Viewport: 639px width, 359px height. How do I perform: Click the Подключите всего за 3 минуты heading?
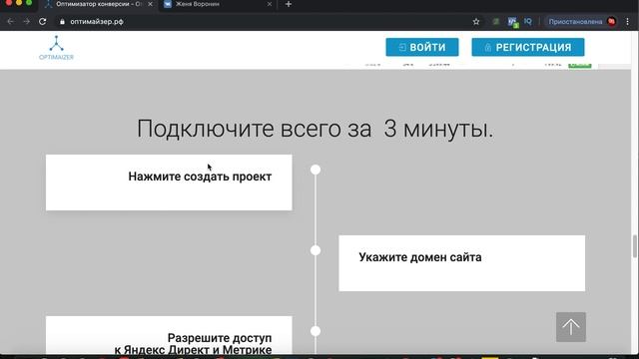(316, 129)
